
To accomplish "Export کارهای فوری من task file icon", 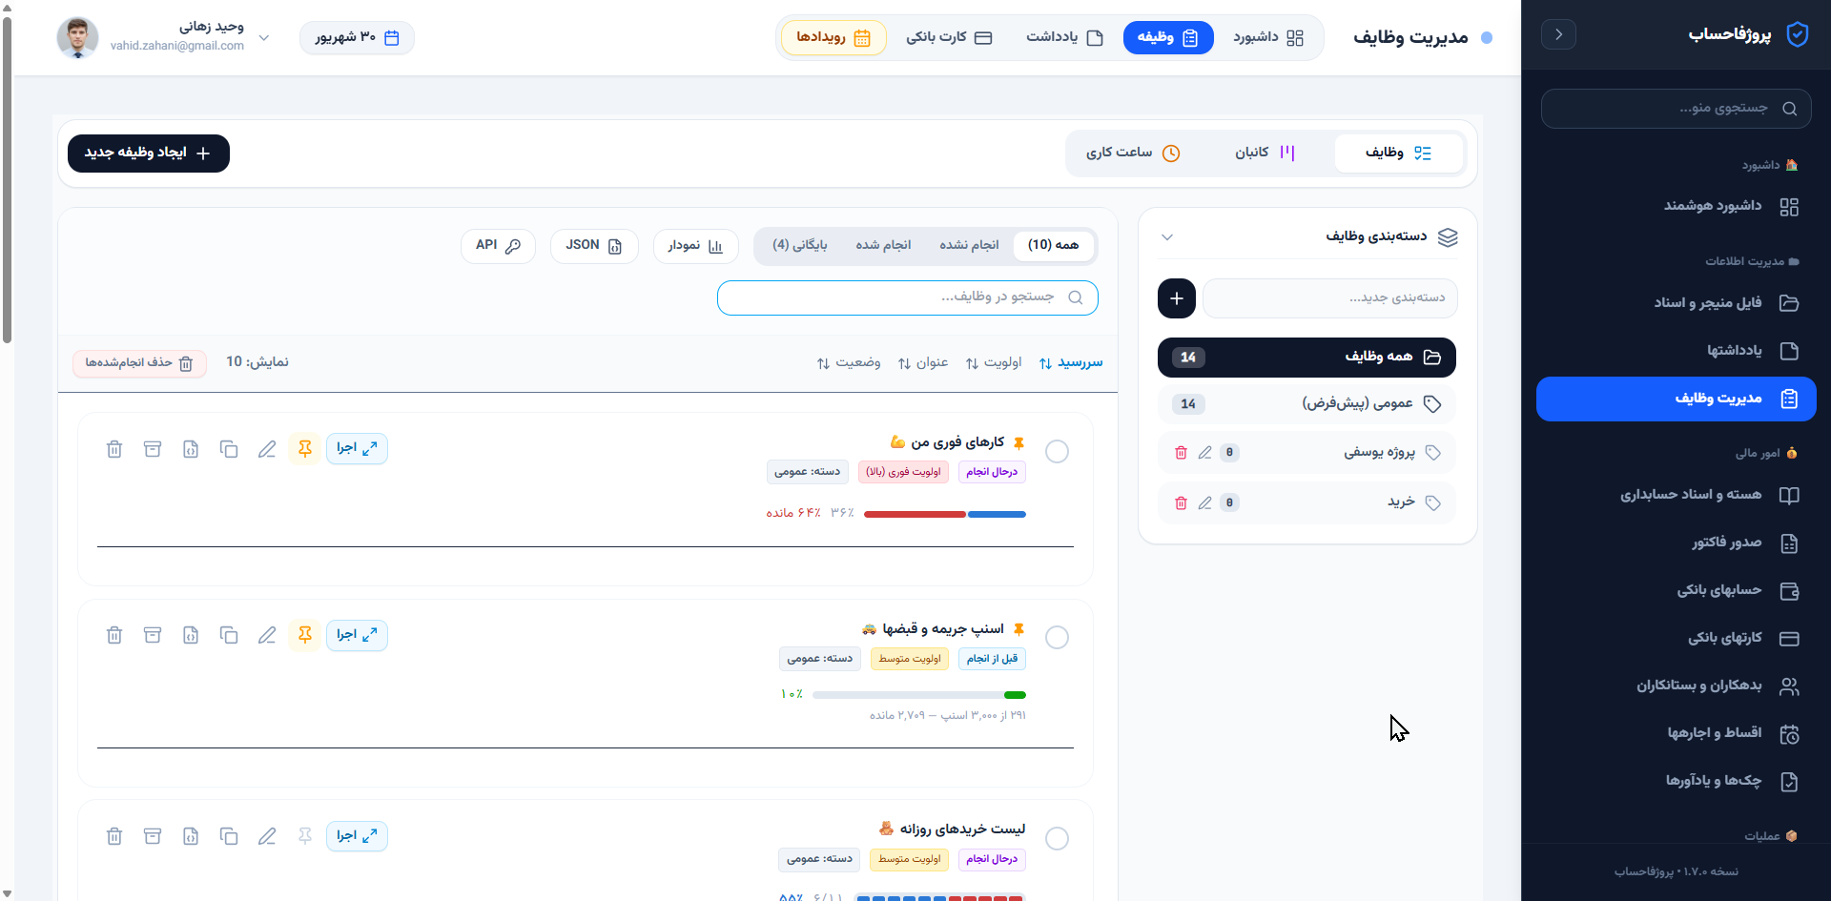I will 191,449.
